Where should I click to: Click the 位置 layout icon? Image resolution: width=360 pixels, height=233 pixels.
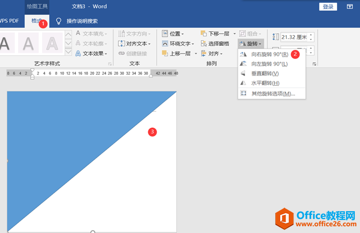click(165, 33)
